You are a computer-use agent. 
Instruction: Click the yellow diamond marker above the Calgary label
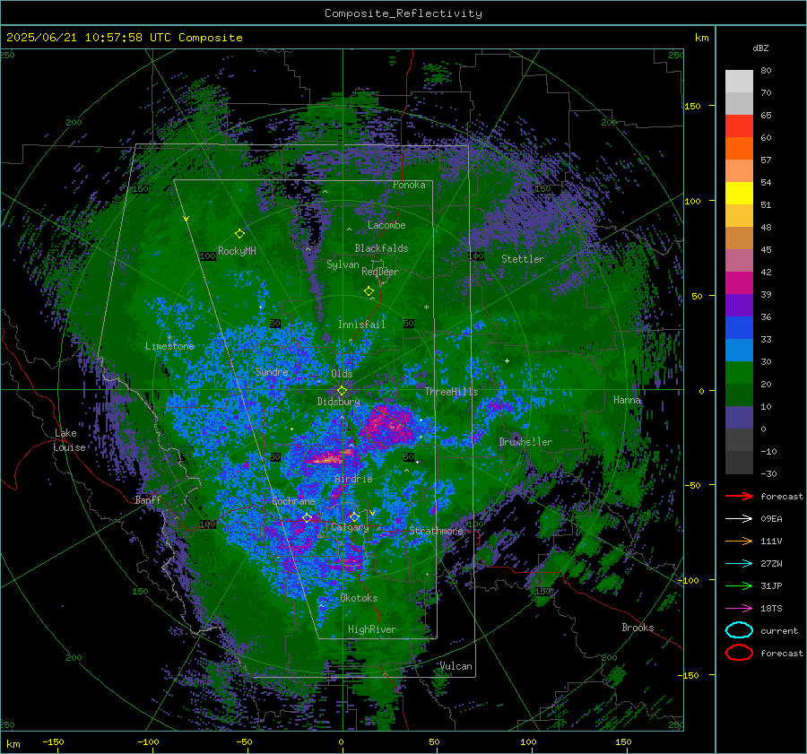point(354,516)
